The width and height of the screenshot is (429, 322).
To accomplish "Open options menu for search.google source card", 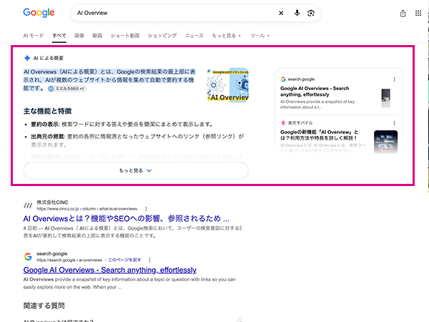I will pos(394,79).
